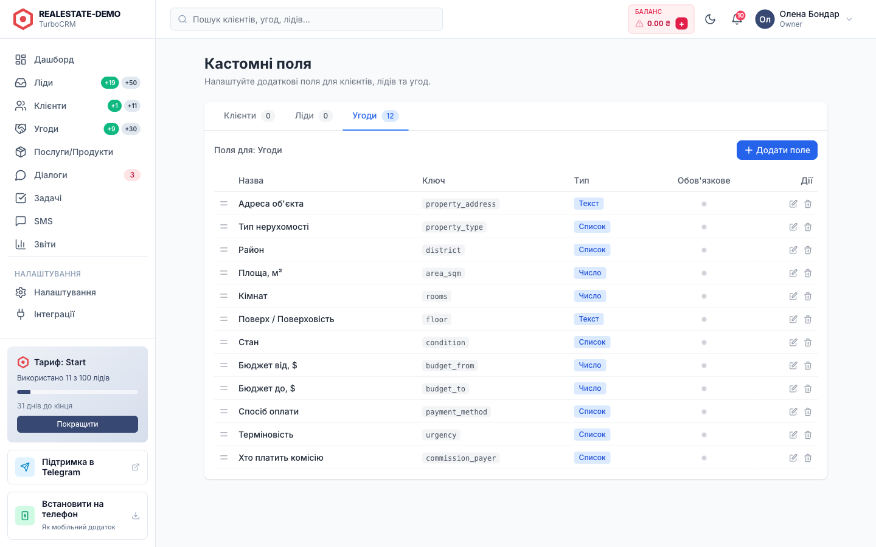Open Налаштування in the sidebar
This screenshot has height=547, width=876.
[77, 292]
